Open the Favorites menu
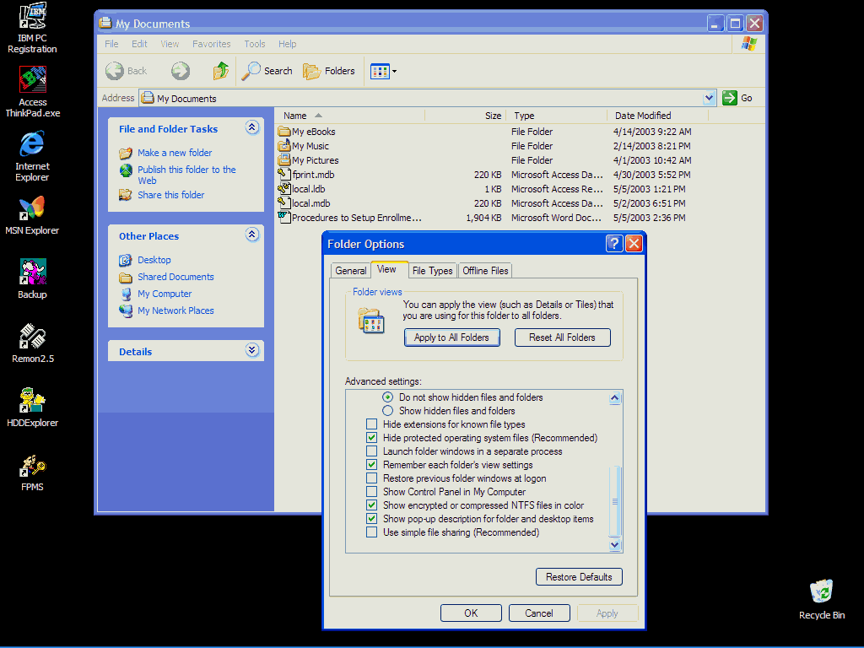The width and height of the screenshot is (864, 648). click(212, 44)
